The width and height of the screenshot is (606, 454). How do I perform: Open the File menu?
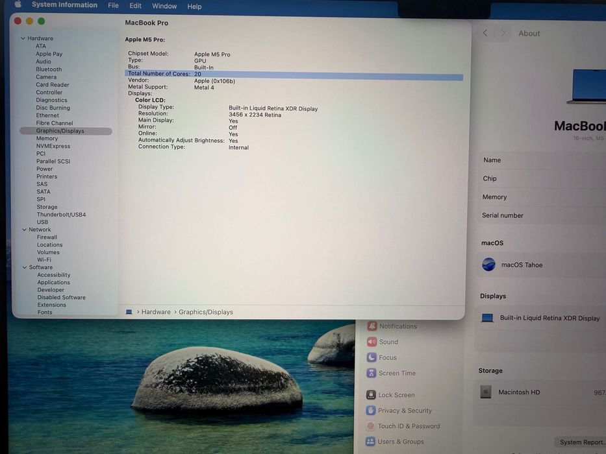coord(113,5)
